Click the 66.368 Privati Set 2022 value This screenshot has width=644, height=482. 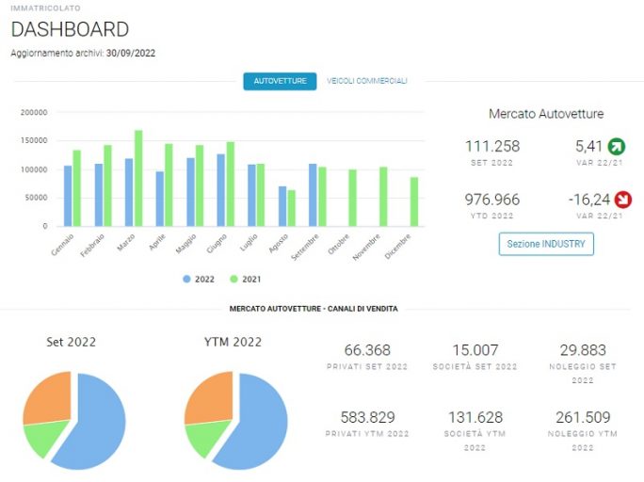click(367, 350)
